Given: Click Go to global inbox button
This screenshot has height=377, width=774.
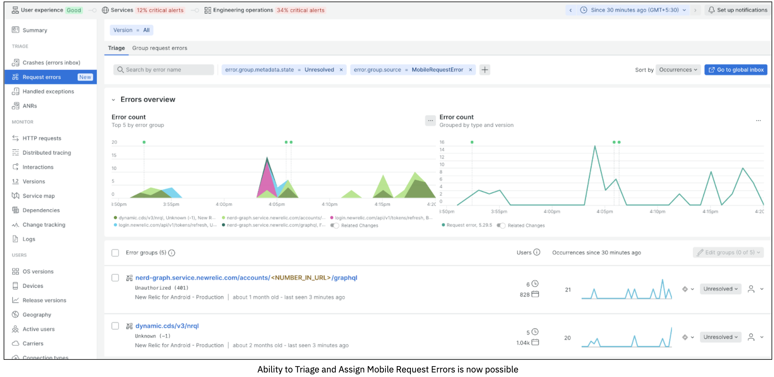Looking at the screenshot, I should 736,70.
